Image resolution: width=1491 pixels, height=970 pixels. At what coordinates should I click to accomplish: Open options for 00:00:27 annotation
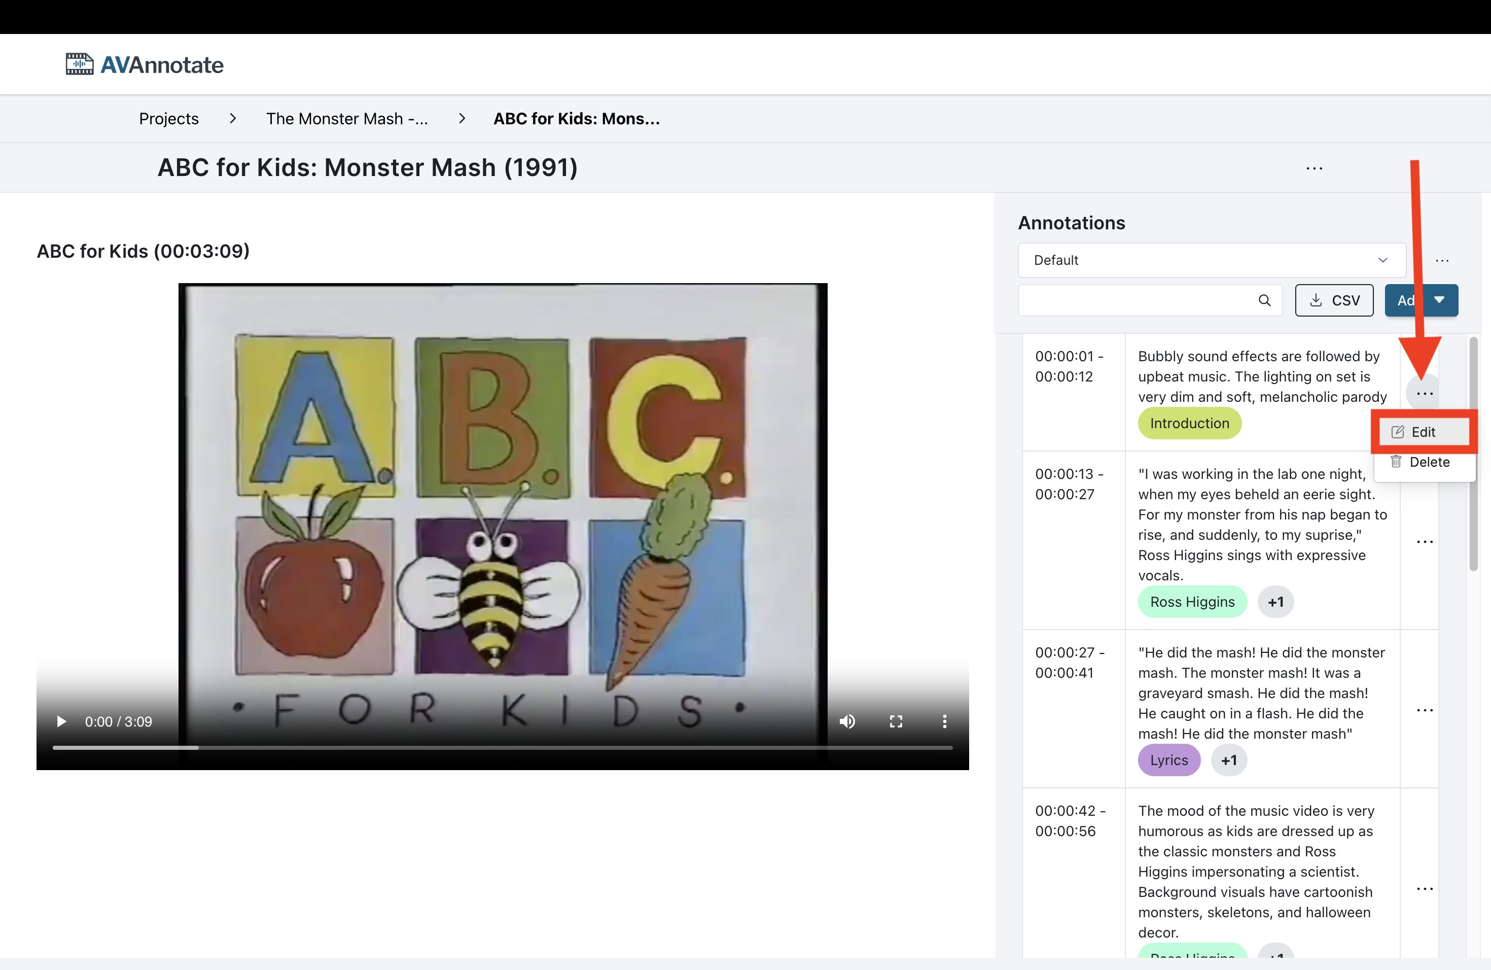(x=1424, y=710)
